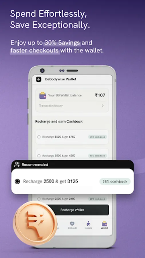
Task: Click the Recommended people icon
Action: pyautogui.click(x=17, y=164)
